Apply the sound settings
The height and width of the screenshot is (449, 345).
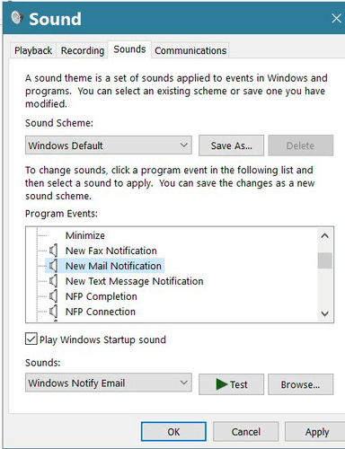[315, 432]
